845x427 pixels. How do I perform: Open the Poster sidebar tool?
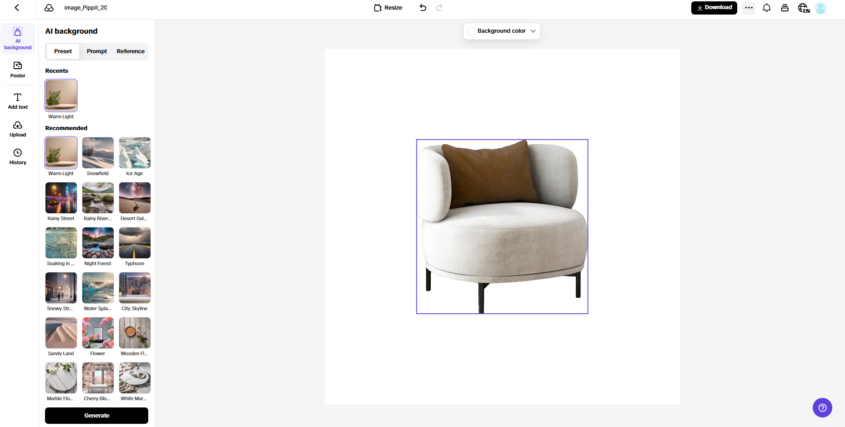pos(18,70)
